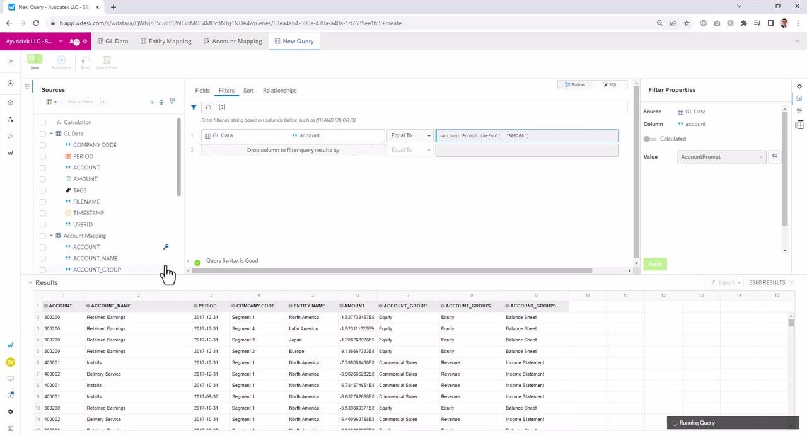The image size is (807, 436).
Task: Click the Save query icon
Action: pyautogui.click(x=32, y=59)
